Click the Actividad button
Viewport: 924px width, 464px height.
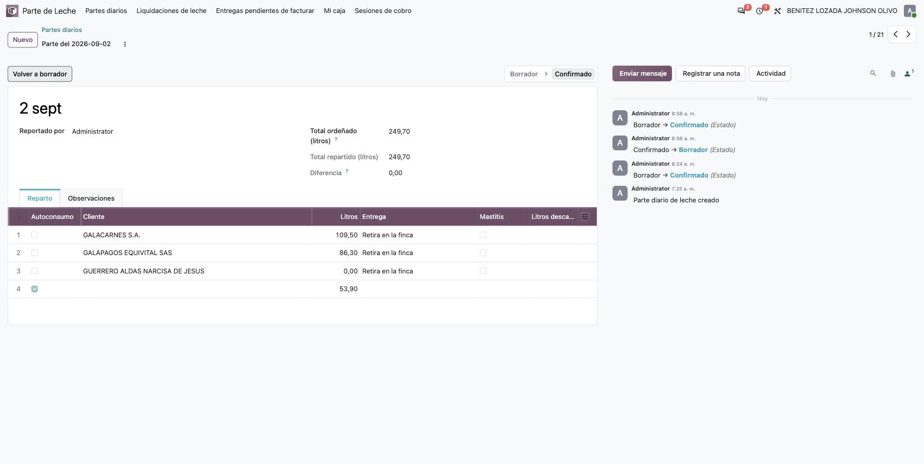(x=770, y=73)
